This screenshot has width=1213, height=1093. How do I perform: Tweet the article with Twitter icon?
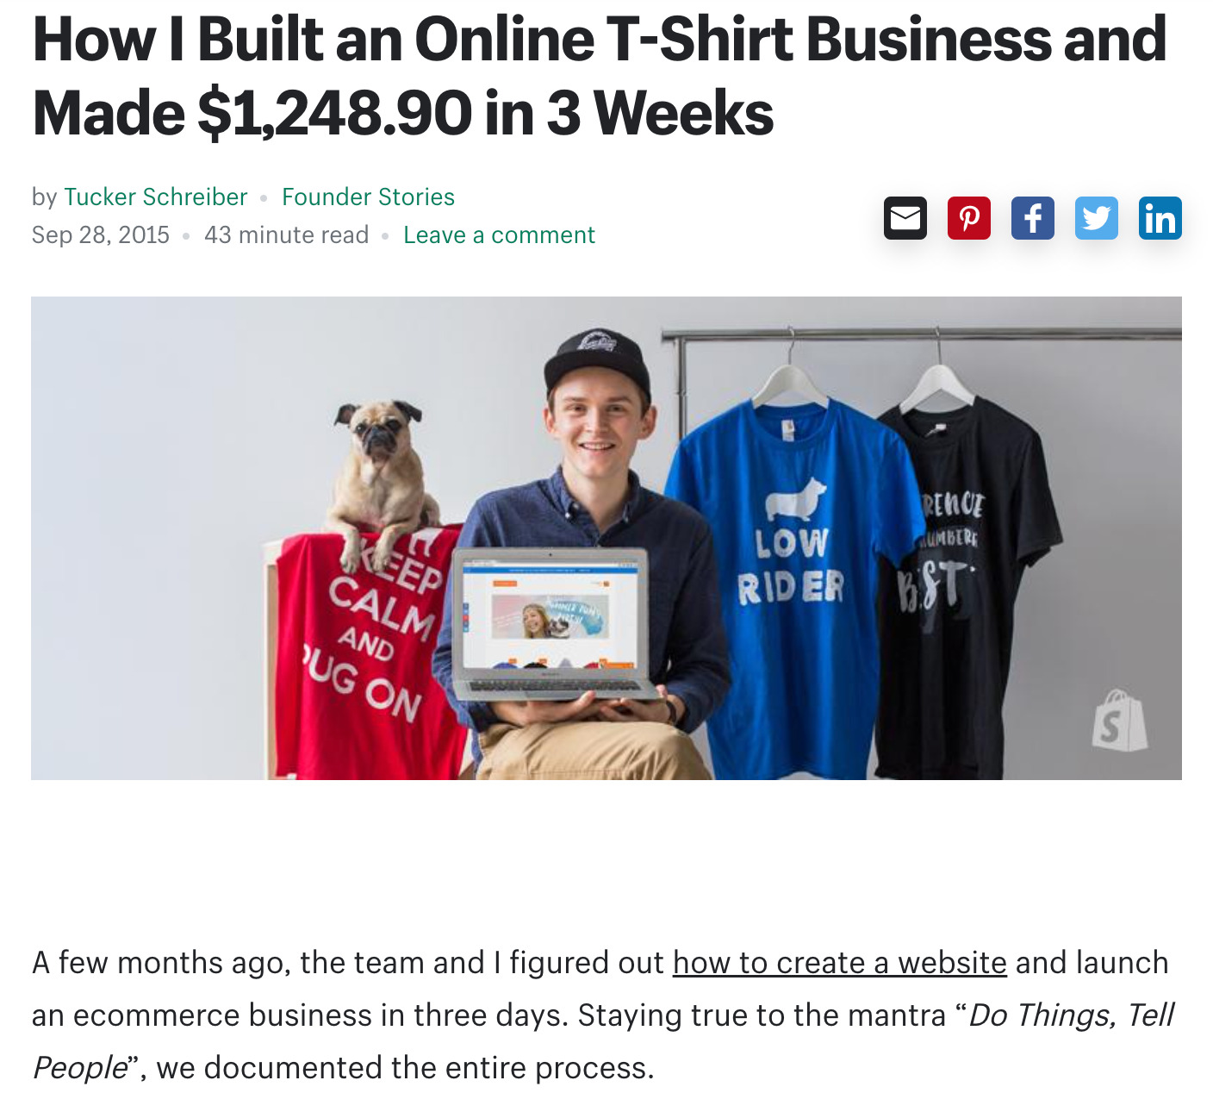point(1096,218)
